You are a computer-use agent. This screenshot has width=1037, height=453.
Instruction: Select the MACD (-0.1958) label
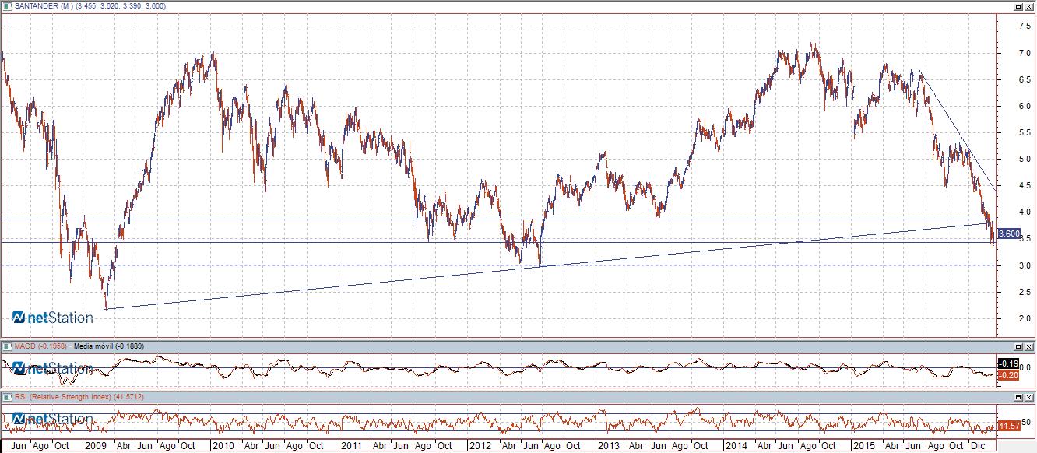click(x=40, y=346)
